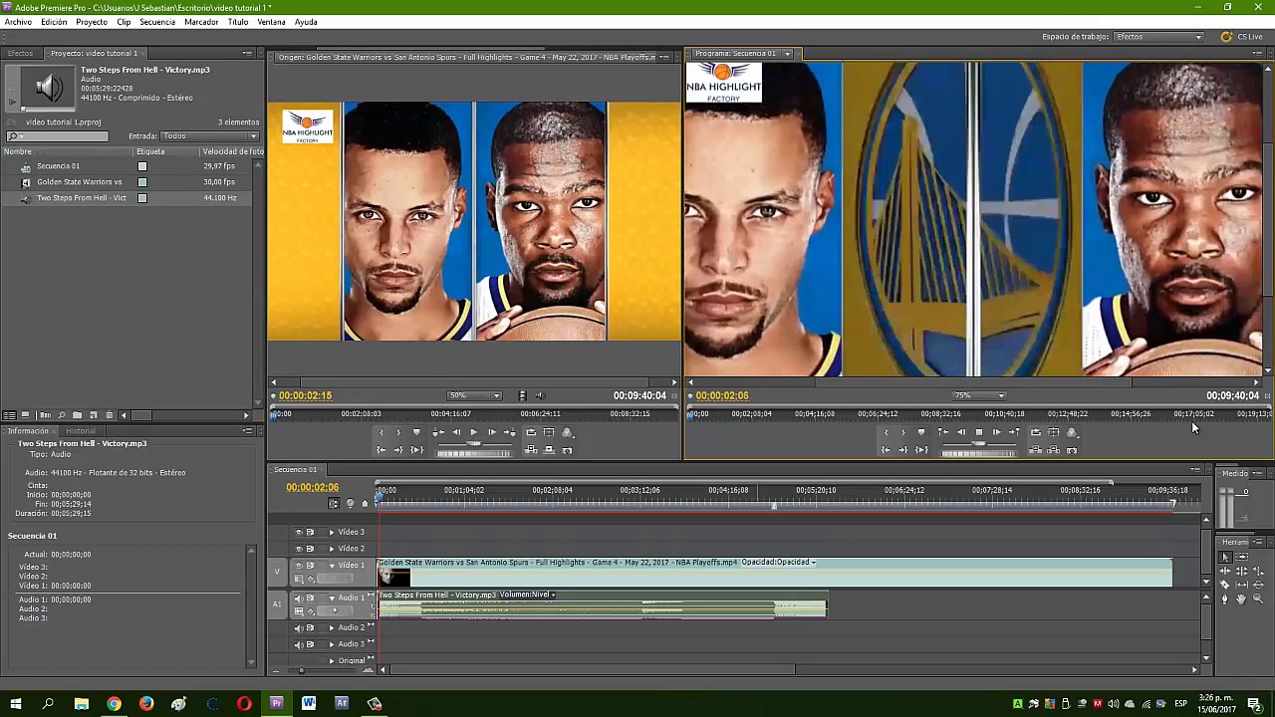Image resolution: width=1275 pixels, height=717 pixels.
Task: Expand the Video 3 track
Action: (x=332, y=532)
